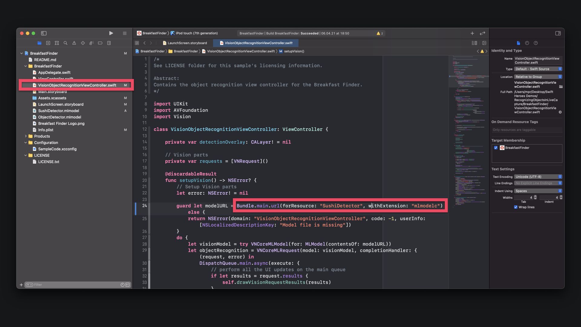The width and height of the screenshot is (581, 327).
Task: Click the Run (play) button
Action: pyautogui.click(x=111, y=33)
